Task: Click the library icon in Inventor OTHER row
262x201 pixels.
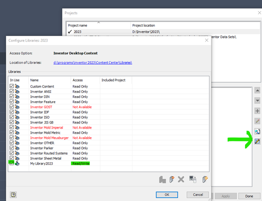Action: point(17,143)
